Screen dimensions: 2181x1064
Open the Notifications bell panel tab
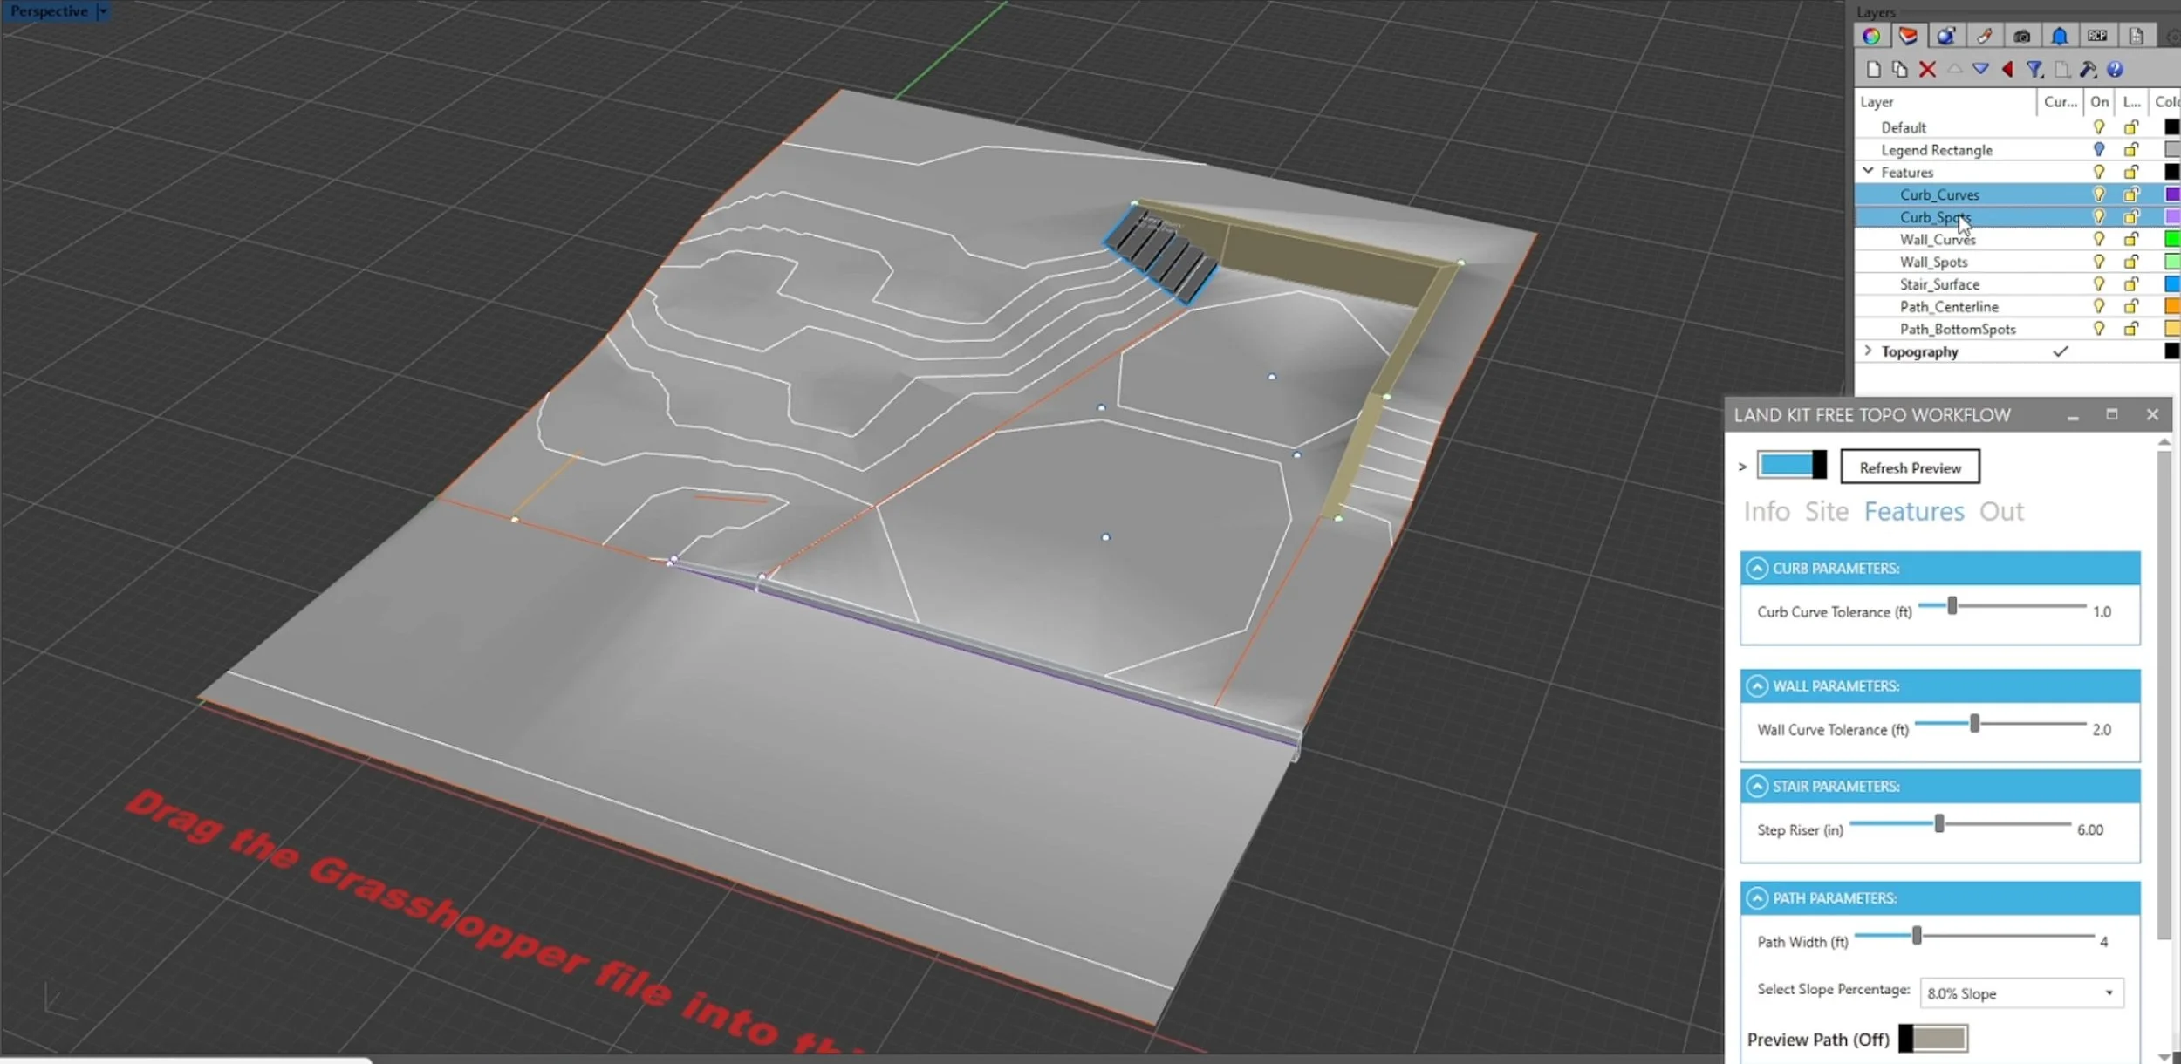coord(2059,37)
